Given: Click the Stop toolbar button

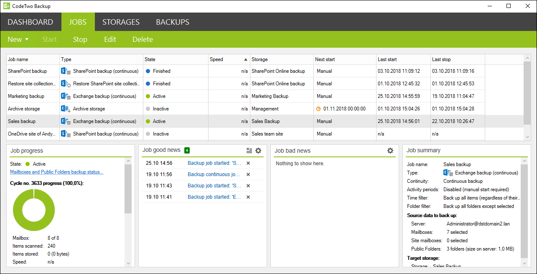Looking at the screenshot, I should 80,39.
